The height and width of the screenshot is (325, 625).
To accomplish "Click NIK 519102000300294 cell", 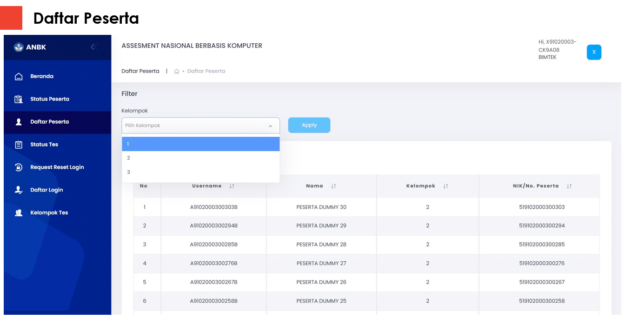I will (x=539, y=226).
